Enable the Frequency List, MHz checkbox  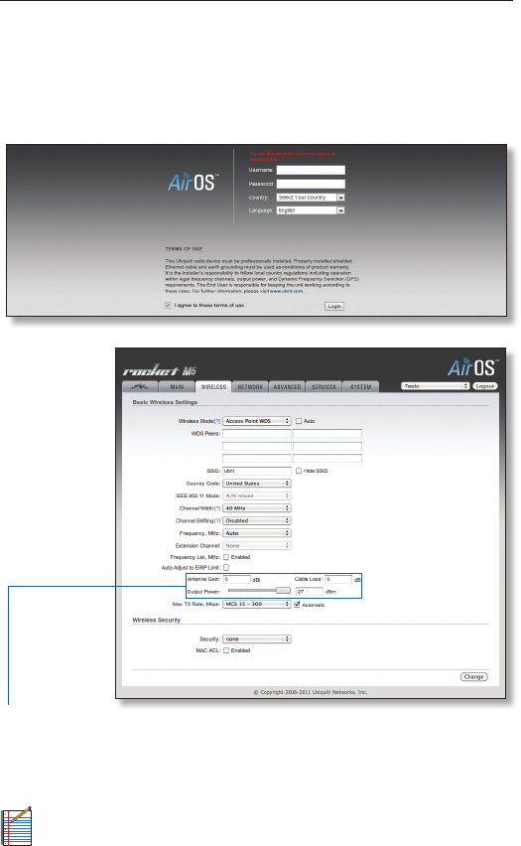226,557
